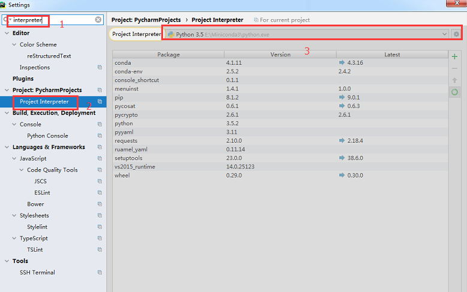
Task: Click the project-level icon beside Stylelint
Action: click(100, 227)
